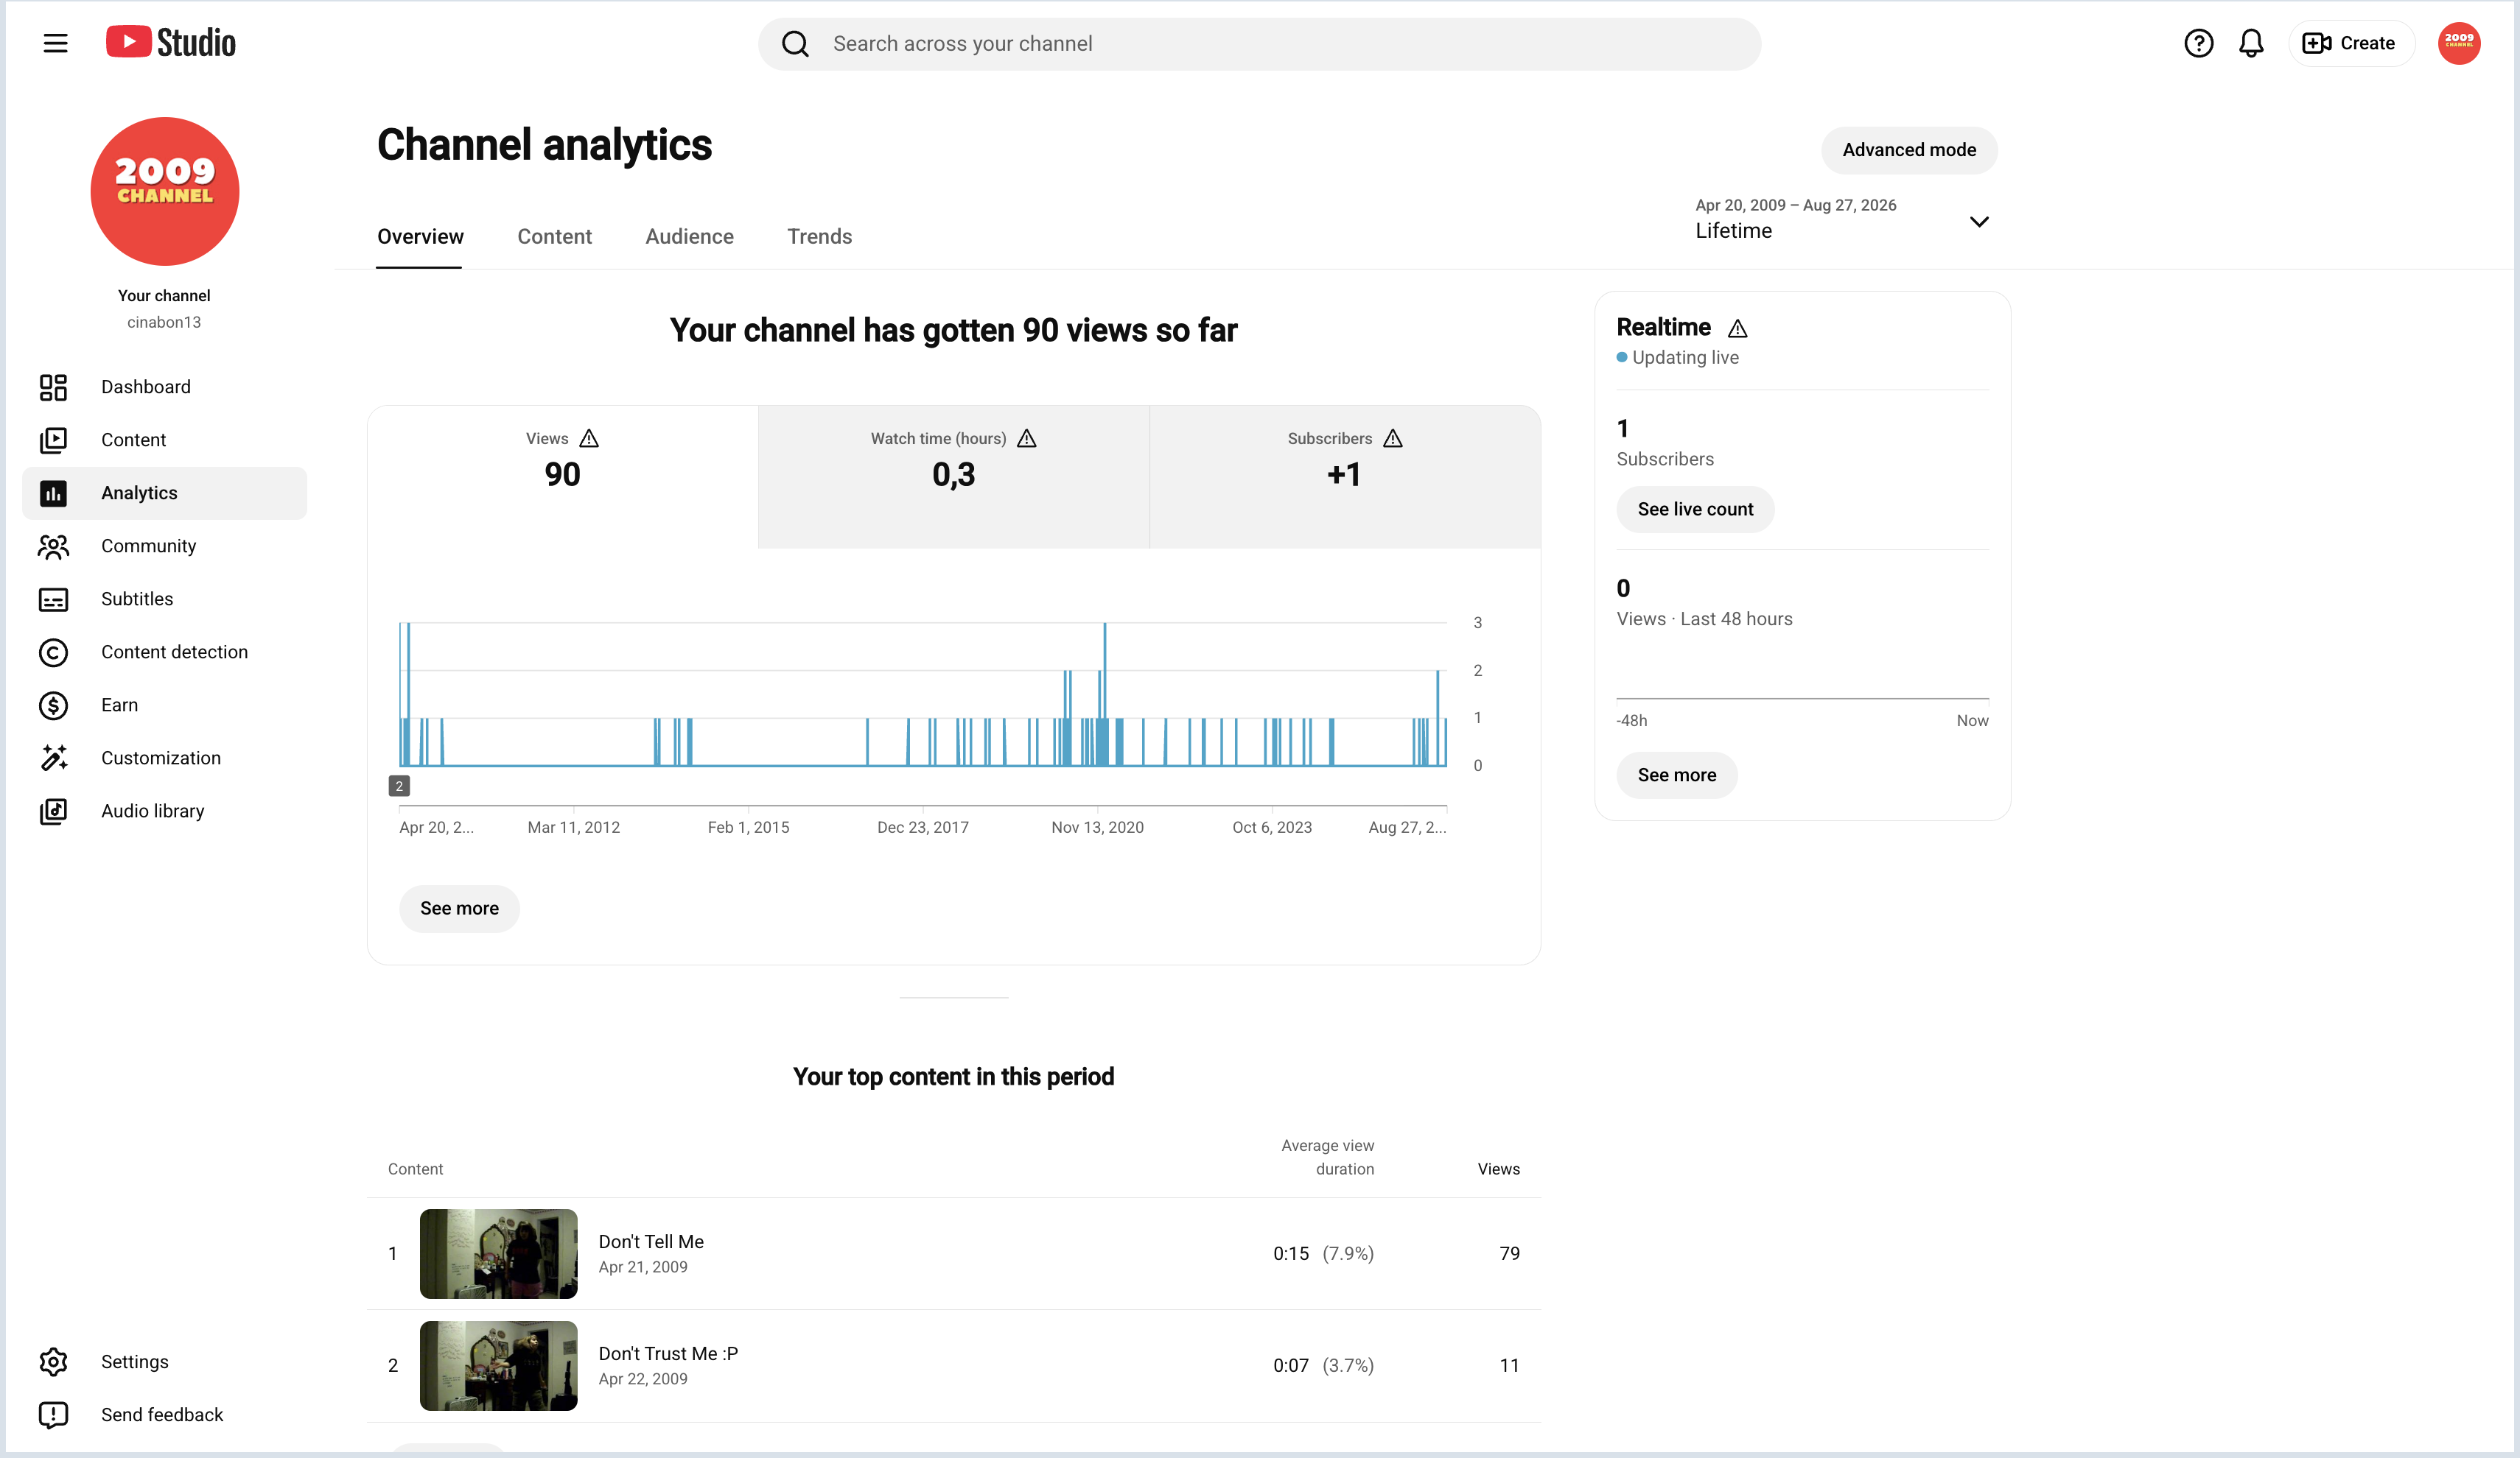Click the Don't Trust Me :P title

point(668,1353)
